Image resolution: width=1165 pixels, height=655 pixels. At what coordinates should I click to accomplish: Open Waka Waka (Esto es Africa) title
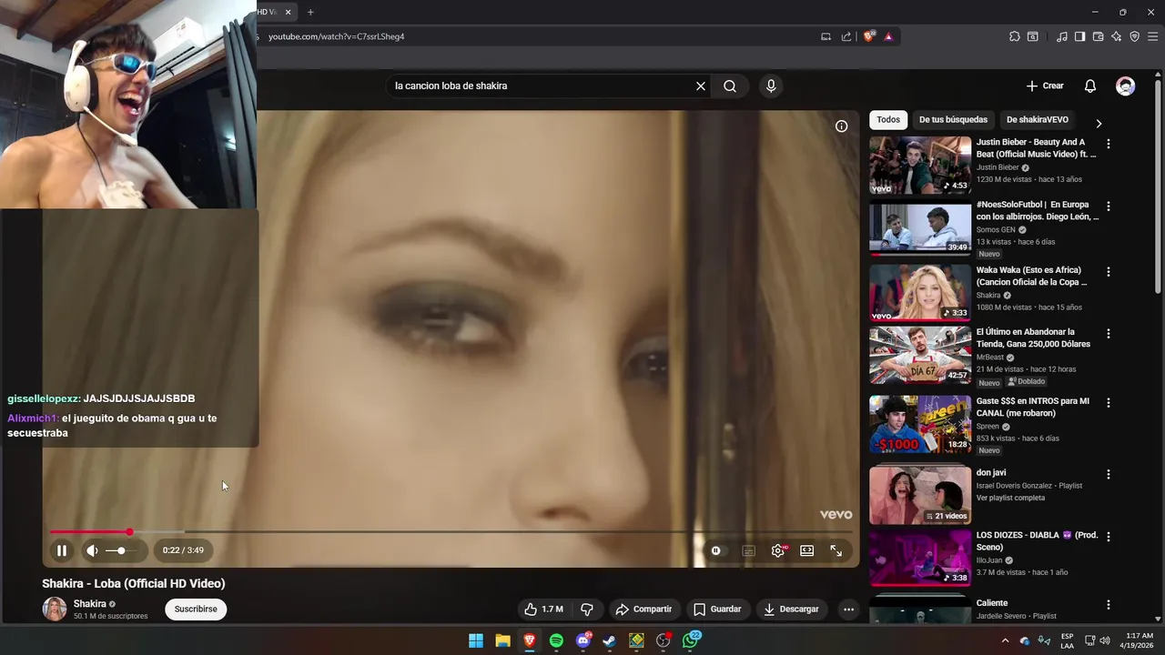pyautogui.click(x=1031, y=276)
